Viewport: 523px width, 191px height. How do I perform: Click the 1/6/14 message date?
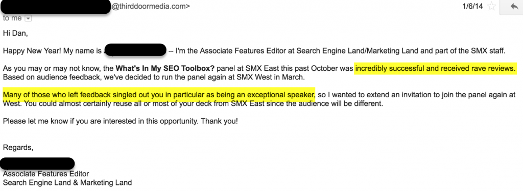pos(472,6)
